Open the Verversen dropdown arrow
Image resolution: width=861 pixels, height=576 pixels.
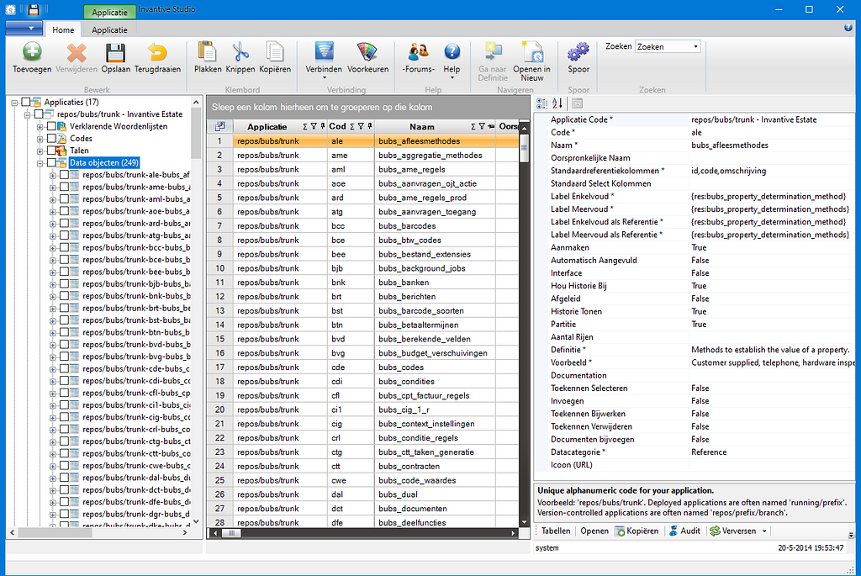click(763, 531)
